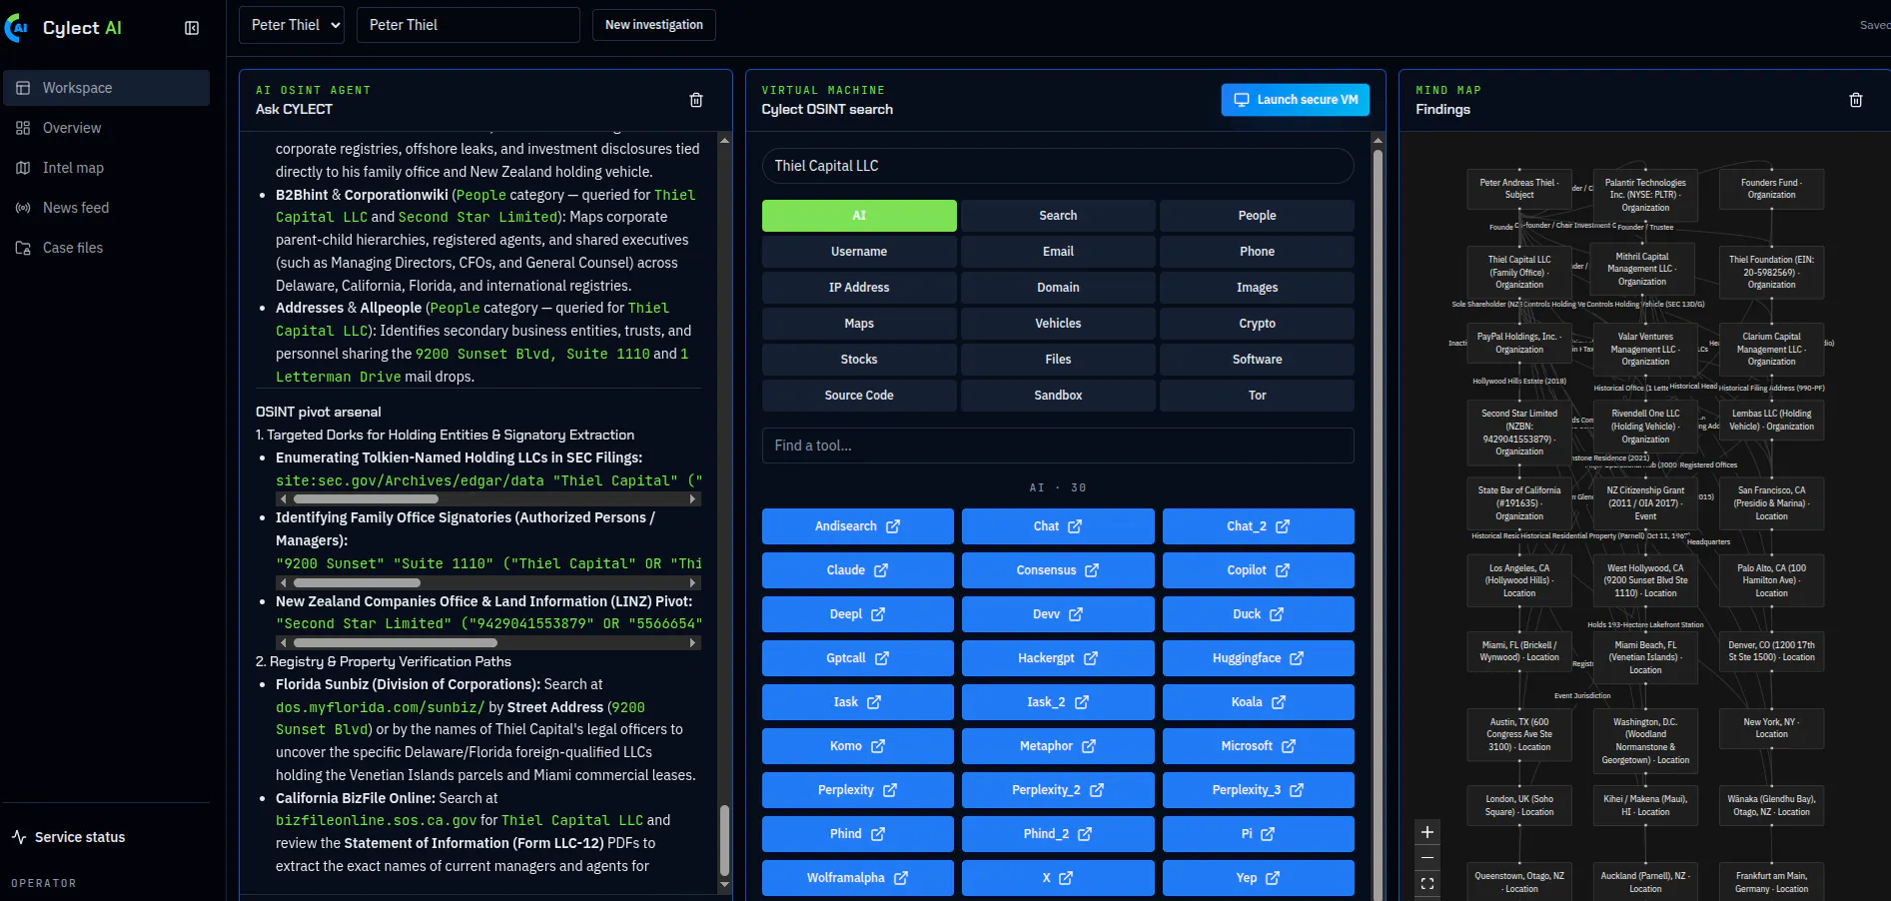The height and width of the screenshot is (901, 1891).
Task: Open Wolframalpha external link icon
Action: (901, 878)
